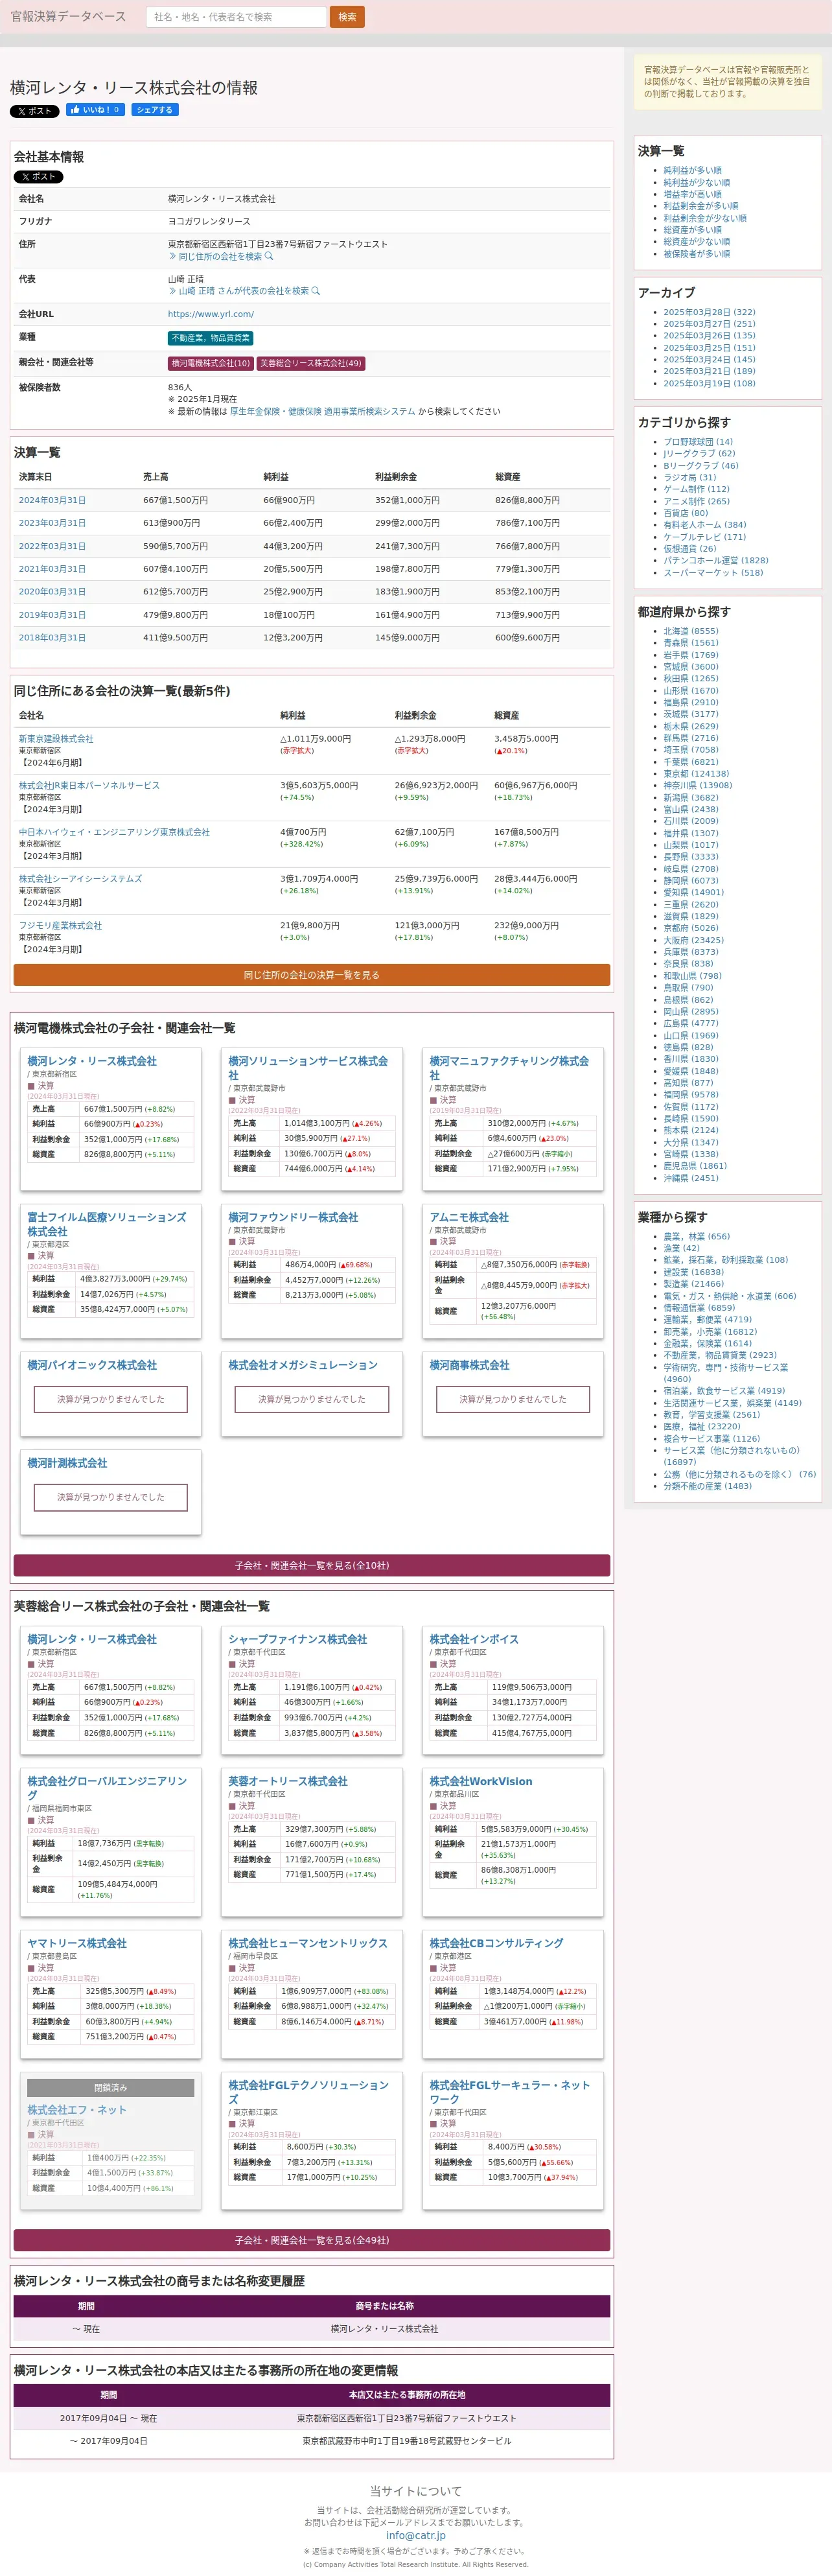Image resolution: width=832 pixels, height=2576 pixels.
Task: Open 被保険者が多い順 ranking link
Action: 696,254
